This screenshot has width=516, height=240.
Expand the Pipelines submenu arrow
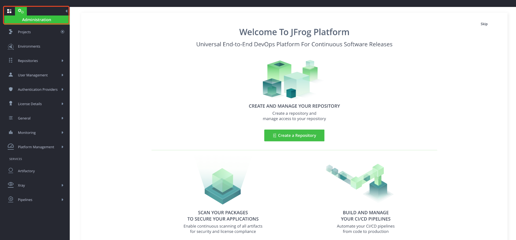click(x=63, y=200)
